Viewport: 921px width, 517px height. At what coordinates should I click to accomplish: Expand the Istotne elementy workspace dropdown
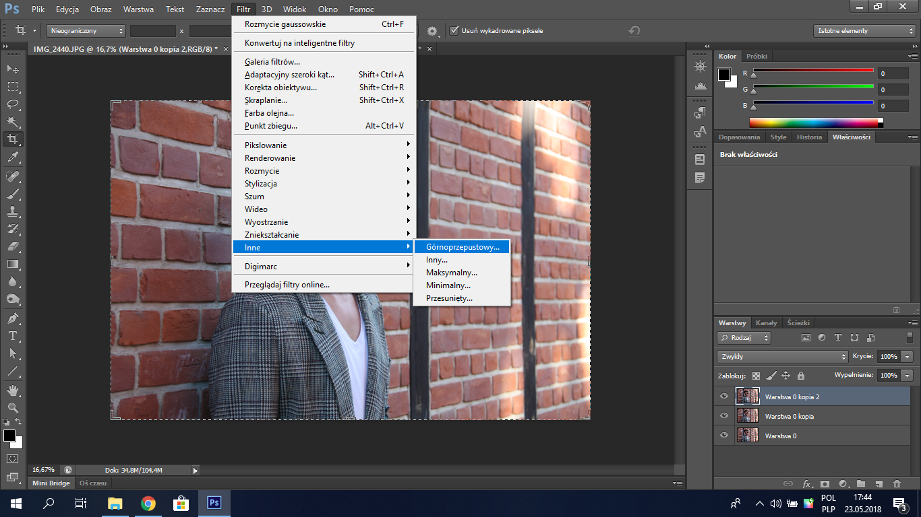[x=864, y=30]
